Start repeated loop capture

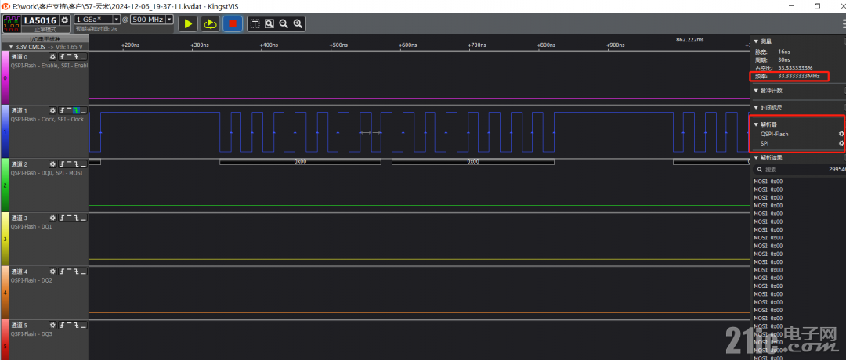tap(210, 23)
